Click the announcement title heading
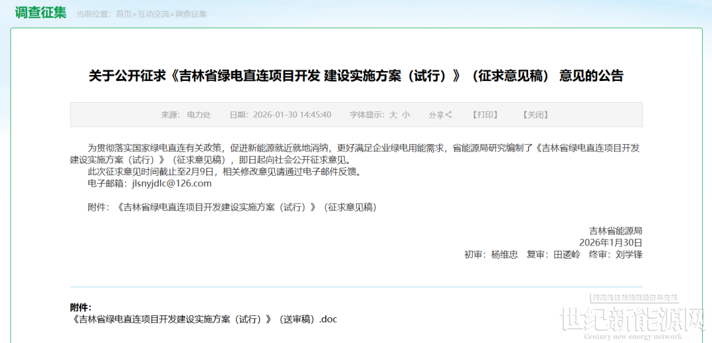Image resolution: width=712 pixels, height=343 pixels. (x=356, y=76)
